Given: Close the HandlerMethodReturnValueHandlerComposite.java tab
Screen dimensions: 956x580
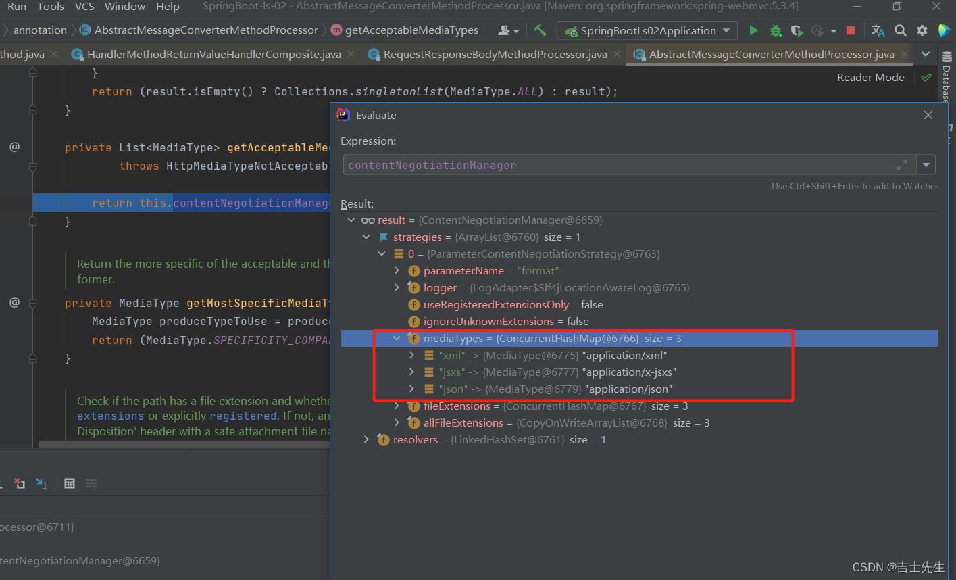Looking at the screenshot, I should click(x=351, y=54).
